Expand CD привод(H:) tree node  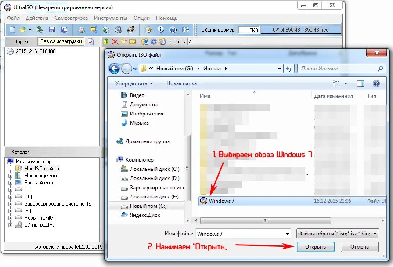click(x=10, y=225)
